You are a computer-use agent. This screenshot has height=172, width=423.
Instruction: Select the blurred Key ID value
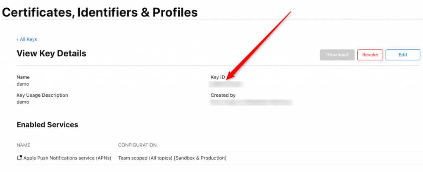[x=227, y=84]
